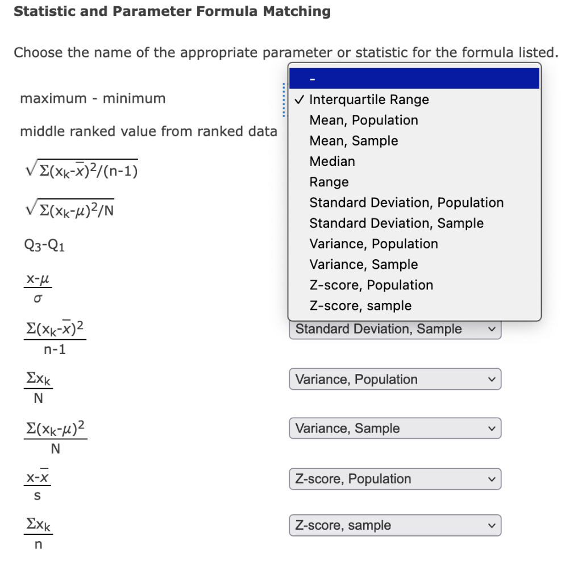Choose "Range" option in the open dropdown
582x574 pixels.
tap(329, 182)
